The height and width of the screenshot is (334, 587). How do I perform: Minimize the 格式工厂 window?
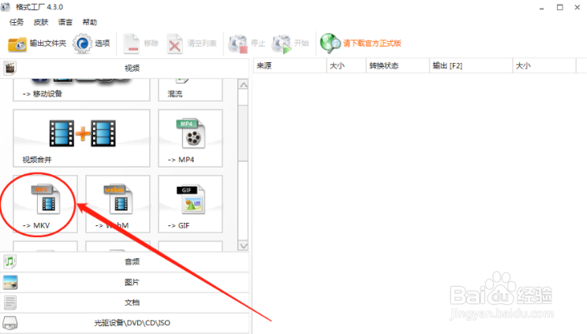point(542,7)
